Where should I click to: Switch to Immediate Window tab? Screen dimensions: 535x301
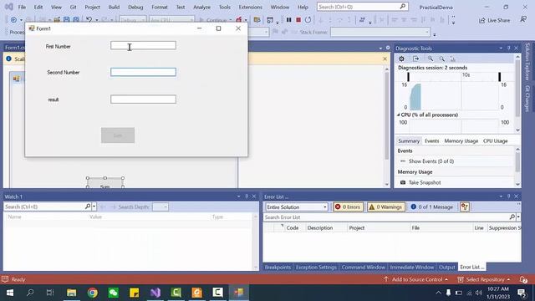[411, 268]
